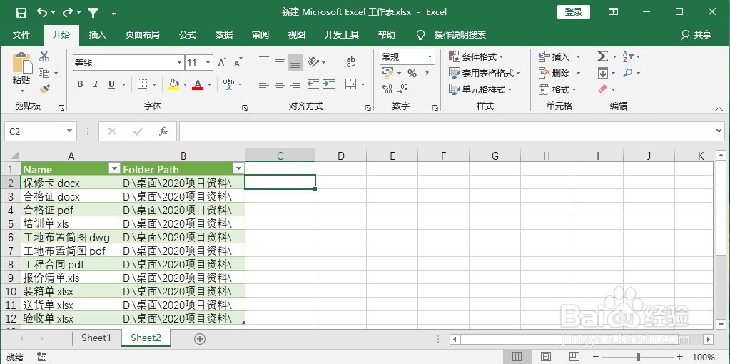Click the phonetic guide wén icon
The image size is (730, 364).
[228, 84]
